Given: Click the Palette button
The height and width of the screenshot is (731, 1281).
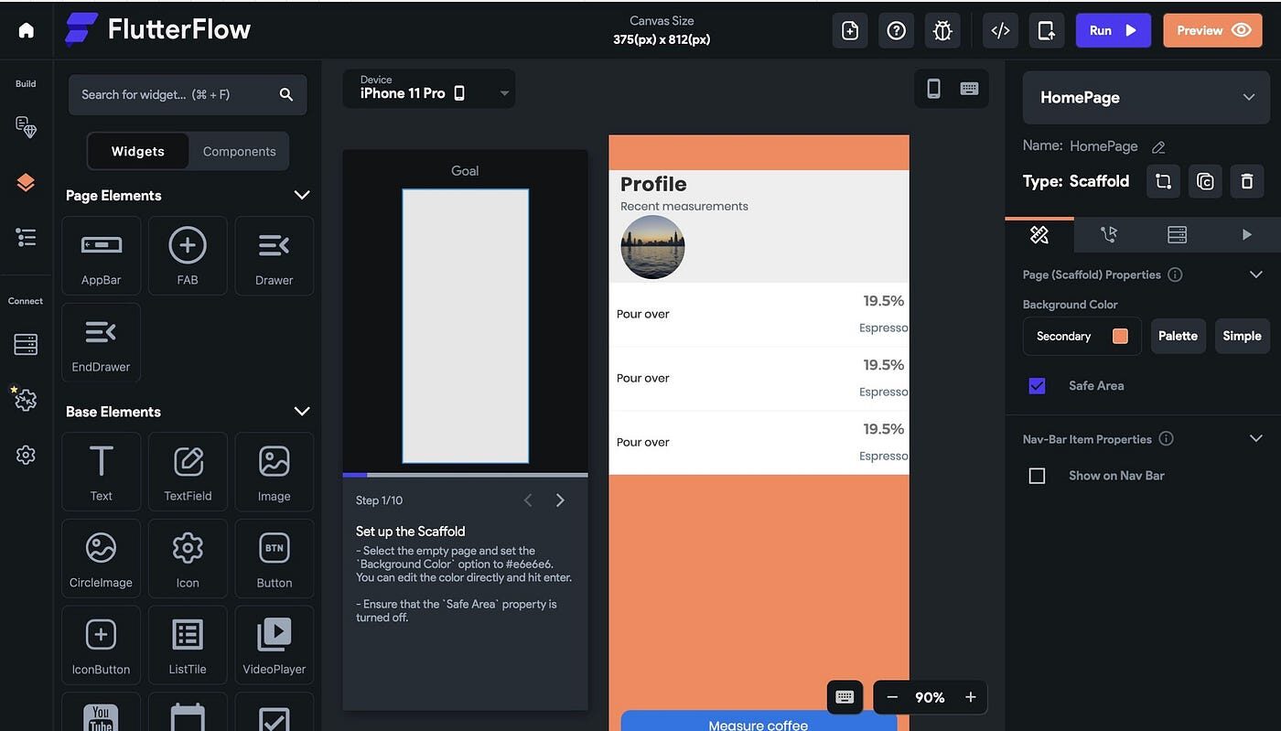Looking at the screenshot, I should [x=1178, y=336].
